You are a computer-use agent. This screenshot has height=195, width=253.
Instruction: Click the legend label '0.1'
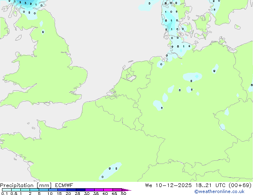(4, 193)
